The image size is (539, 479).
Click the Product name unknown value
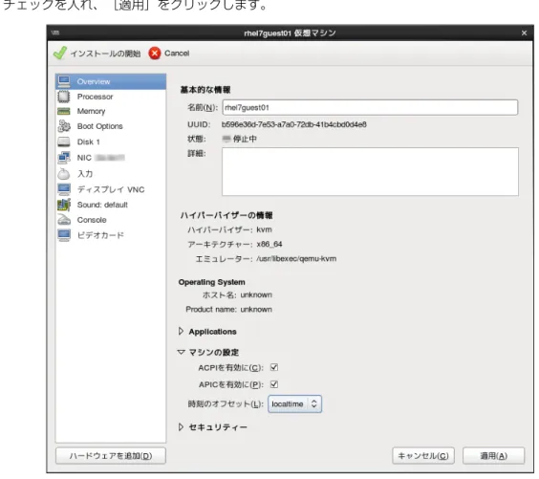[256, 309]
